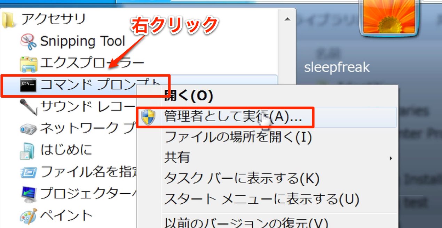Viewport: 442px width, 228px height.
Task: Click the エクスプローラー folder icon
Action: click(x=29, y=64)
